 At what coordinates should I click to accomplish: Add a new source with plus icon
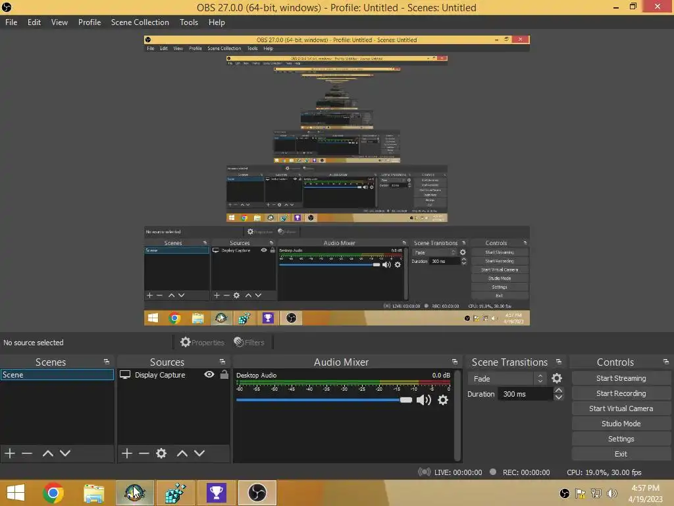pyautogui.click(x=127, y=453)
